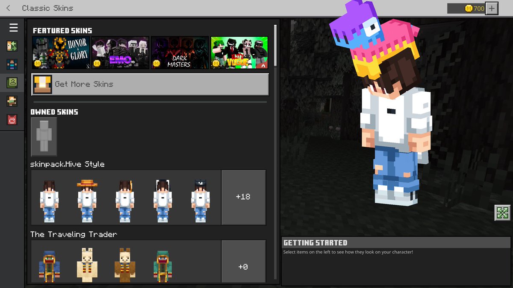Select the gray default owned skin

coord(44,137)
